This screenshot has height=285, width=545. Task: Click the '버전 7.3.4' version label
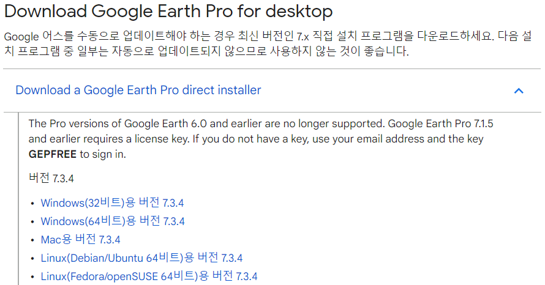point(51,178)
